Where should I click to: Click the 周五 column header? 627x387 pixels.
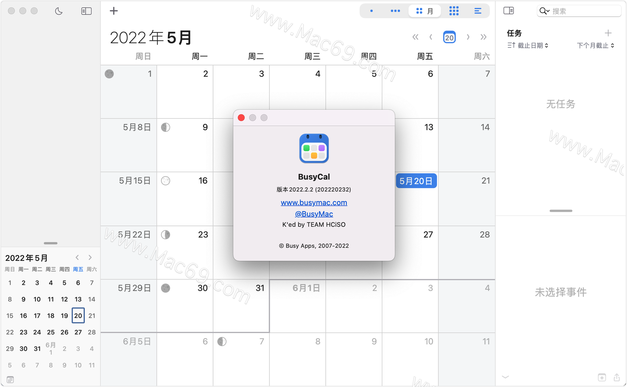click(x=425, y=56)
